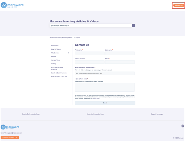Open Cost Groups & Cost Lists in sidebar
Image resolution: width=185 pixels, height=141 pixels.
pyautogui.click(x=59, y=76)
